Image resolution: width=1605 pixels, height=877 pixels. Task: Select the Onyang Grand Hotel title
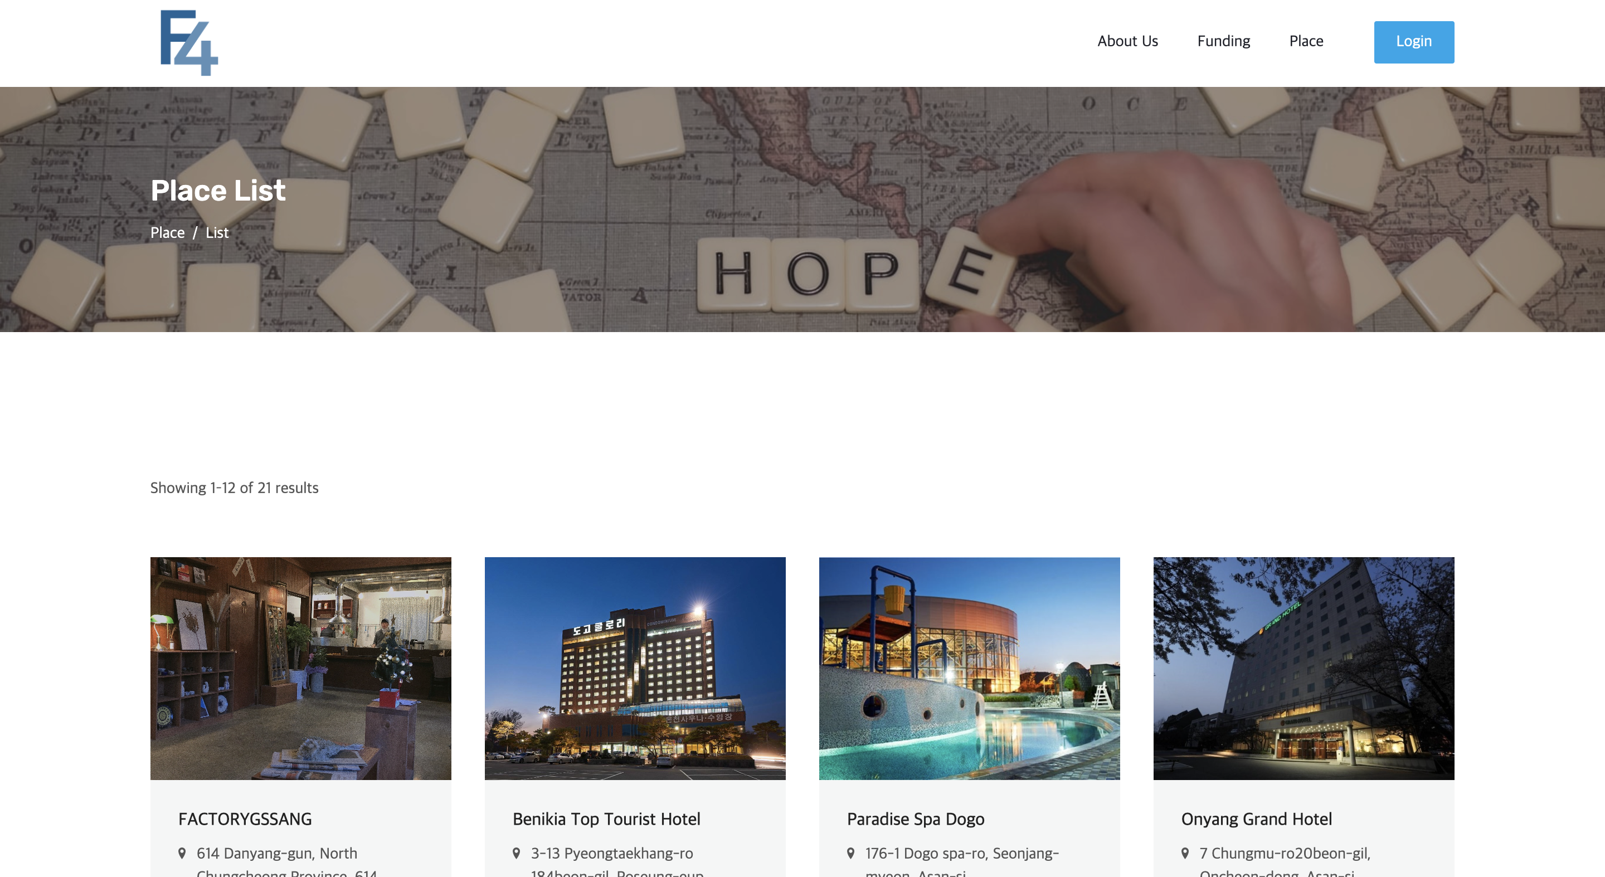(x=1256, y=818)
